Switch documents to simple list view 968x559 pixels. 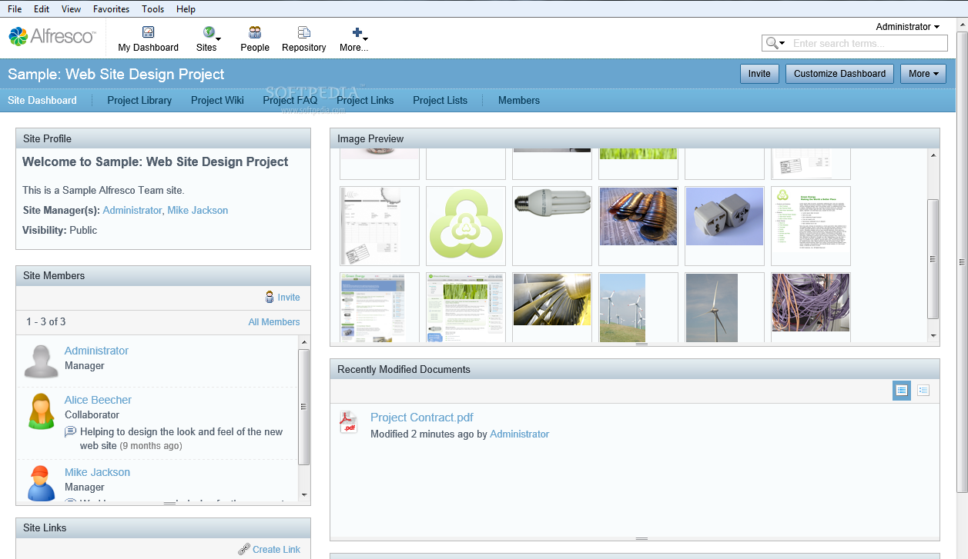point(901,391)
